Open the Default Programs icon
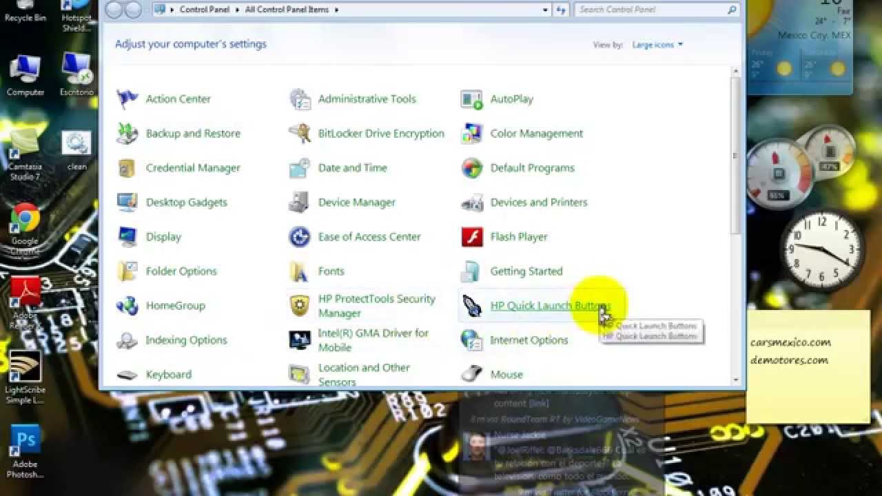Screen dimensions: 882x496 472,168
